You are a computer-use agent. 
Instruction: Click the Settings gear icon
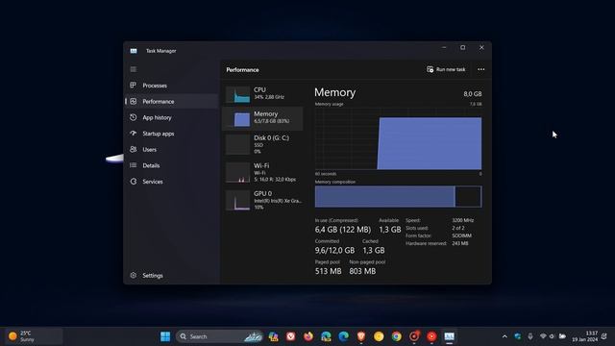click(134, 276)
